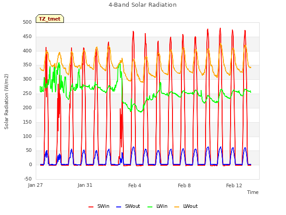Click the Feb 4 date tick label
The height and width of the screenshot is (215, 286).
[x=135, y=185]
